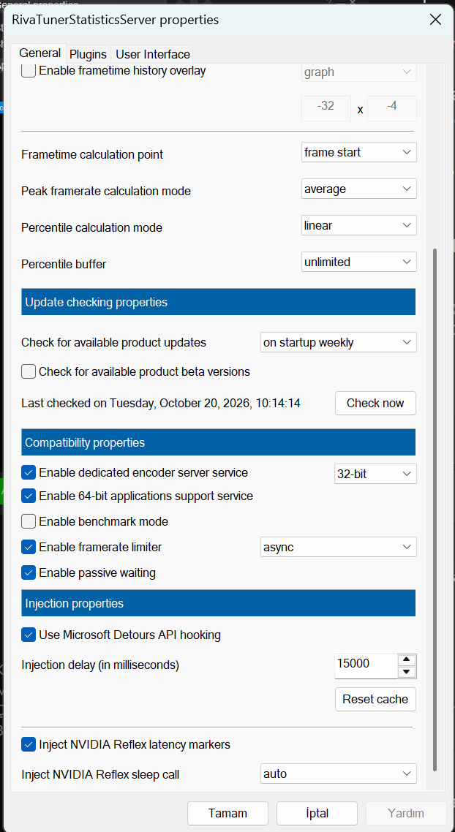Screen dimensions: 455x832
Task: Click the Last checked on Tuesday text
Action: point(161,404)
